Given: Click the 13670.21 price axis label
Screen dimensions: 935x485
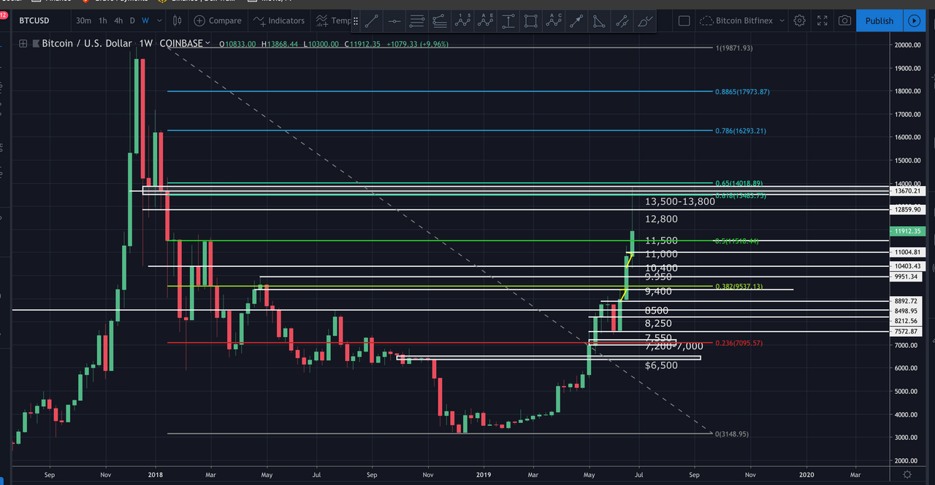Looking at the screenshot, I should 907,190.
